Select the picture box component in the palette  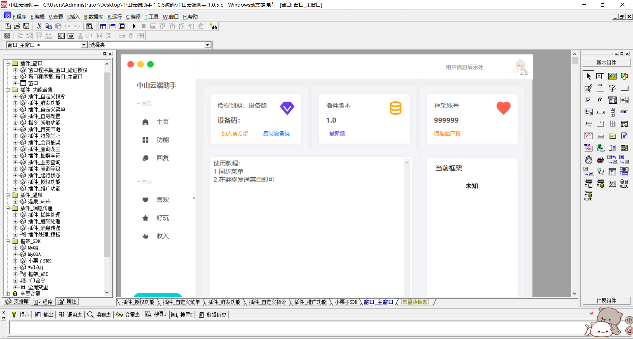click(612, 76)
